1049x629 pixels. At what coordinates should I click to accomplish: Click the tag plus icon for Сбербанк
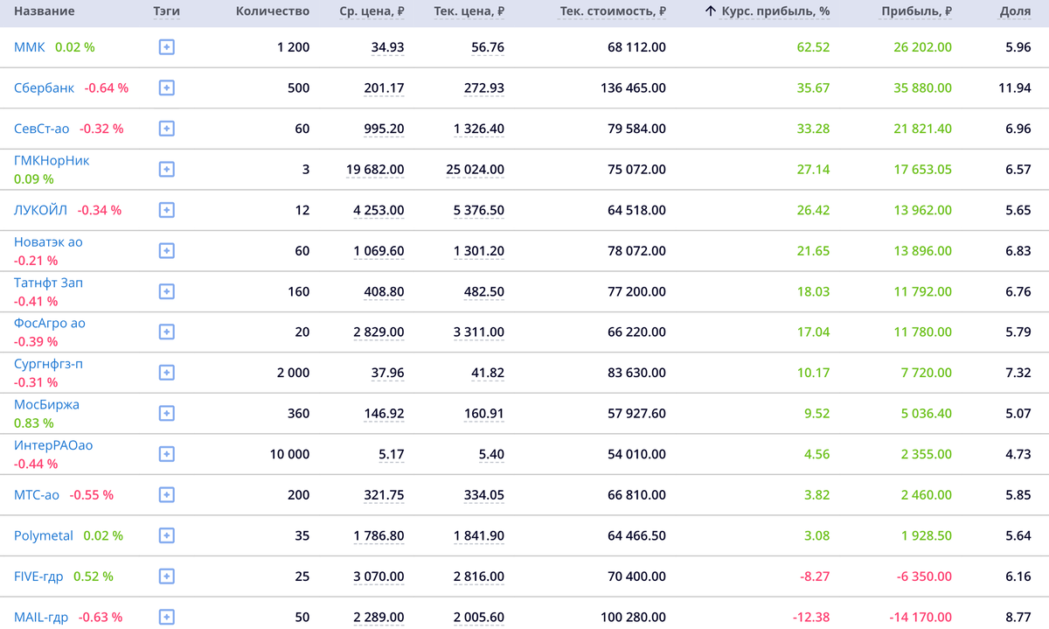[167, 87]
